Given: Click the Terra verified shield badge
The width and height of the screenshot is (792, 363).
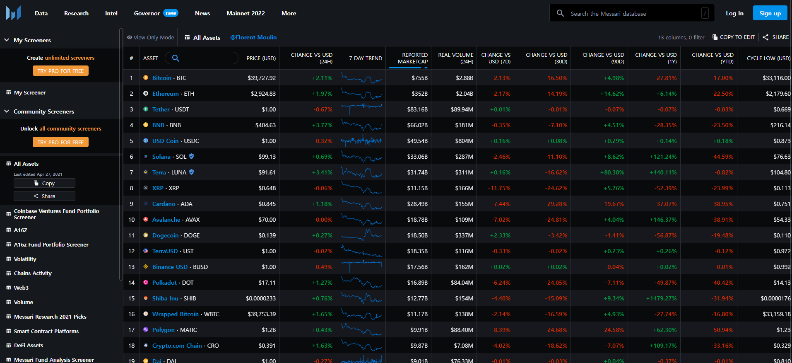Looking at the screenshot, I should 191,172.
